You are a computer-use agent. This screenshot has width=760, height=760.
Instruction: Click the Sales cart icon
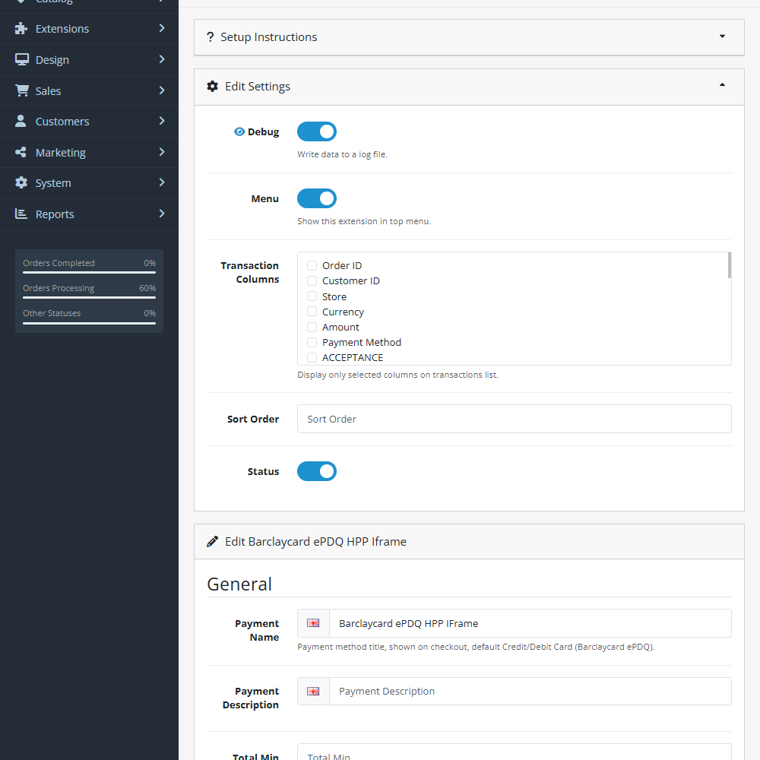[x=22, y=90]
